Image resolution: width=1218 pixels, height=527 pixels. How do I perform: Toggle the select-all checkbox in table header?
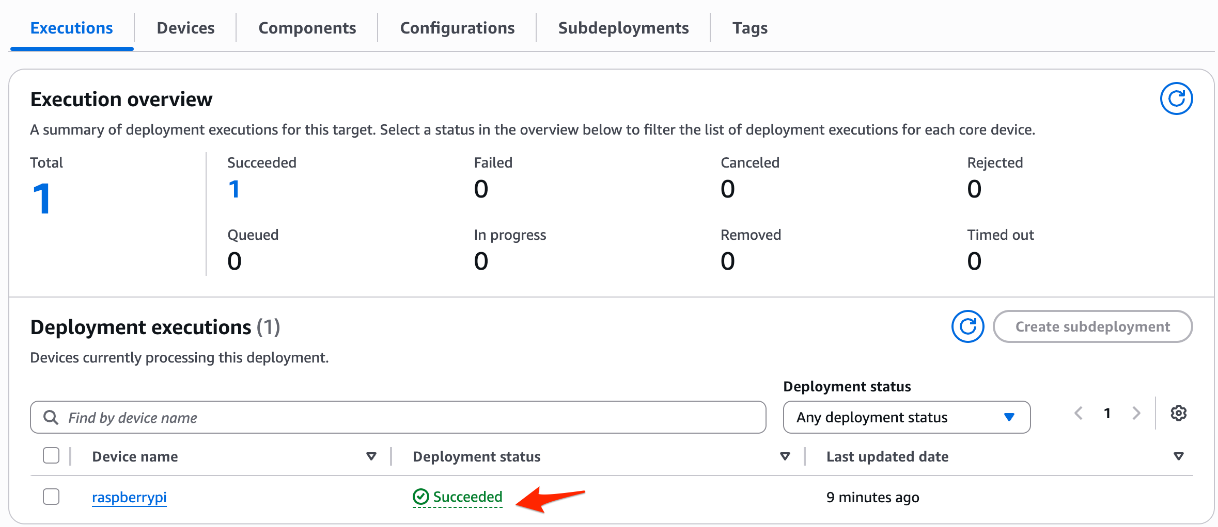(x=51, y=455)
